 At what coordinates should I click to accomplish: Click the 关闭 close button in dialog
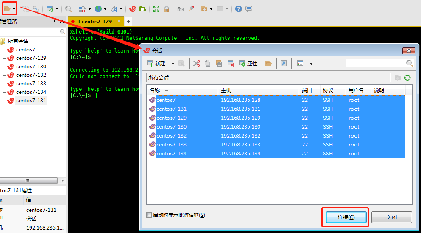tap(391, 217)
